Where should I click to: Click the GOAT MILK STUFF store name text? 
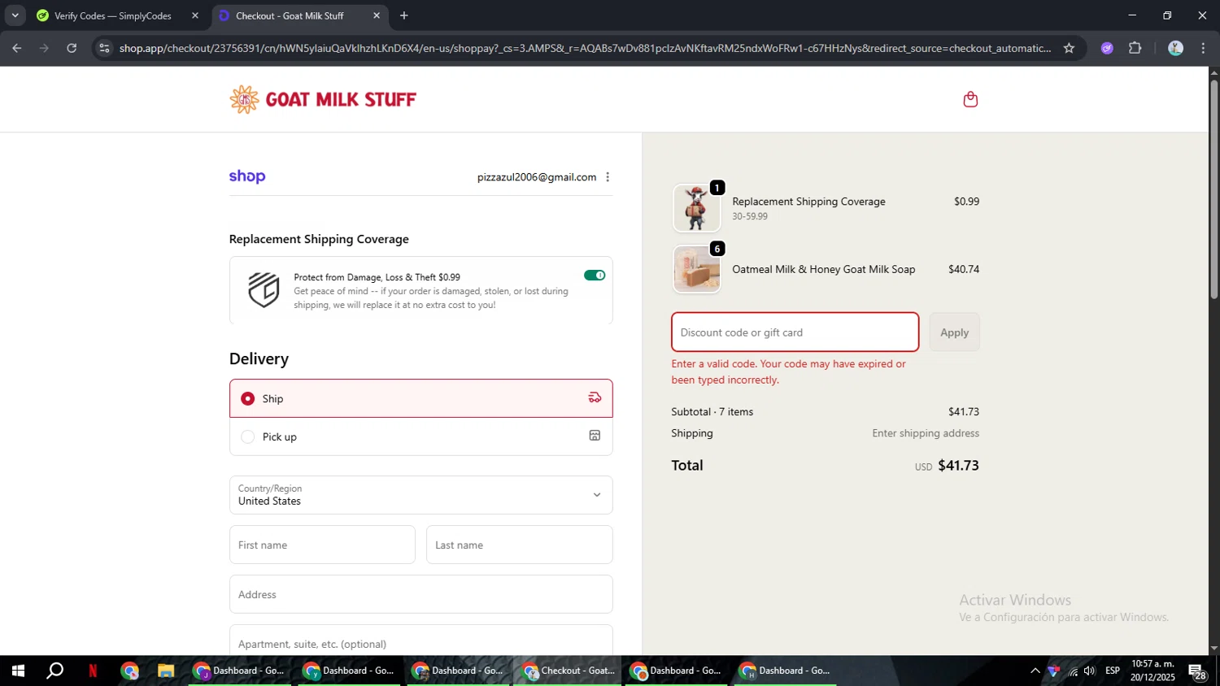click(341, 99)
